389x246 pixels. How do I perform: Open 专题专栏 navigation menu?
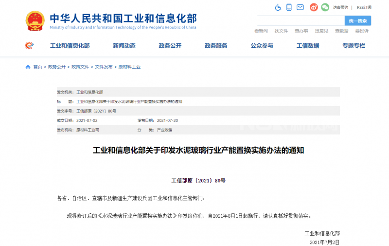tap(354, 46)
